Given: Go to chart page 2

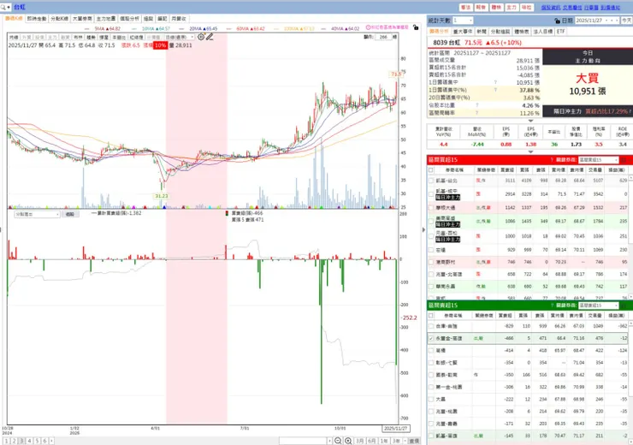Looking at the screenshot, I should (x=15, y=441).
